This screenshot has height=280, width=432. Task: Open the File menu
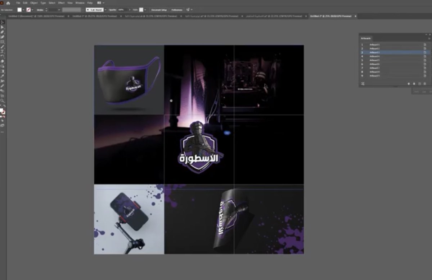pos(18,3)
